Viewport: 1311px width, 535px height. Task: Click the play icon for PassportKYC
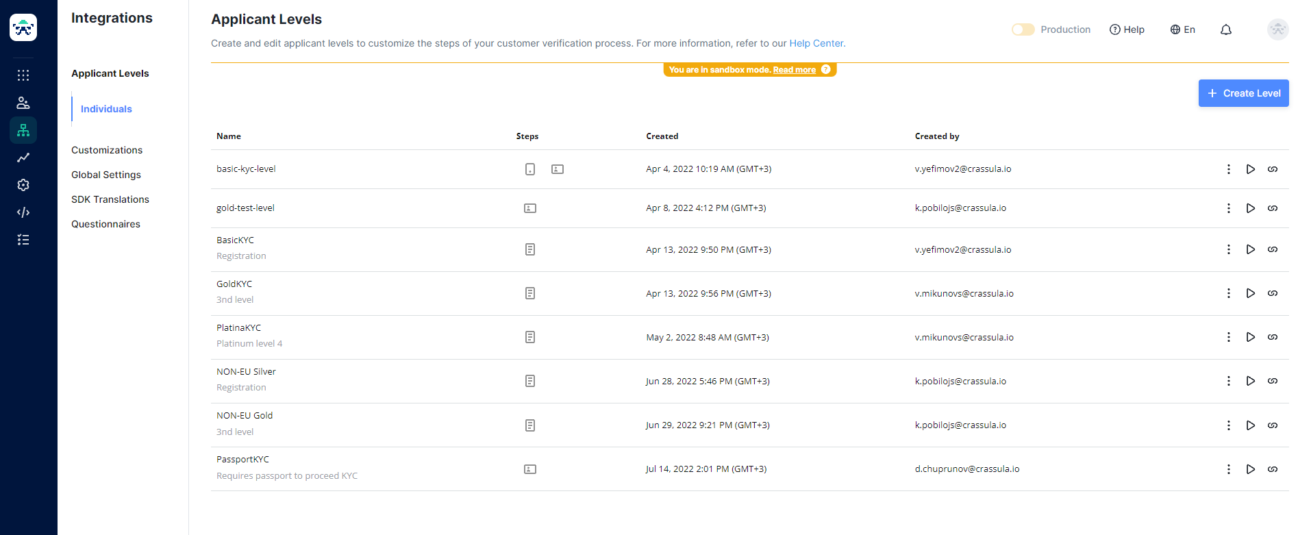click(1250, 469)
